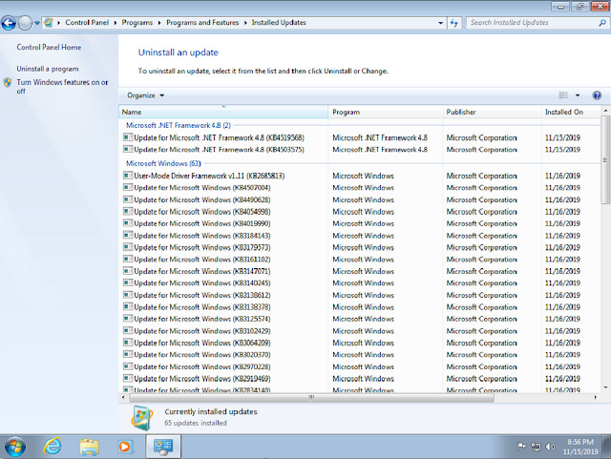
Task: Select the update icon for KB3140245
Action: pos(128,282)
